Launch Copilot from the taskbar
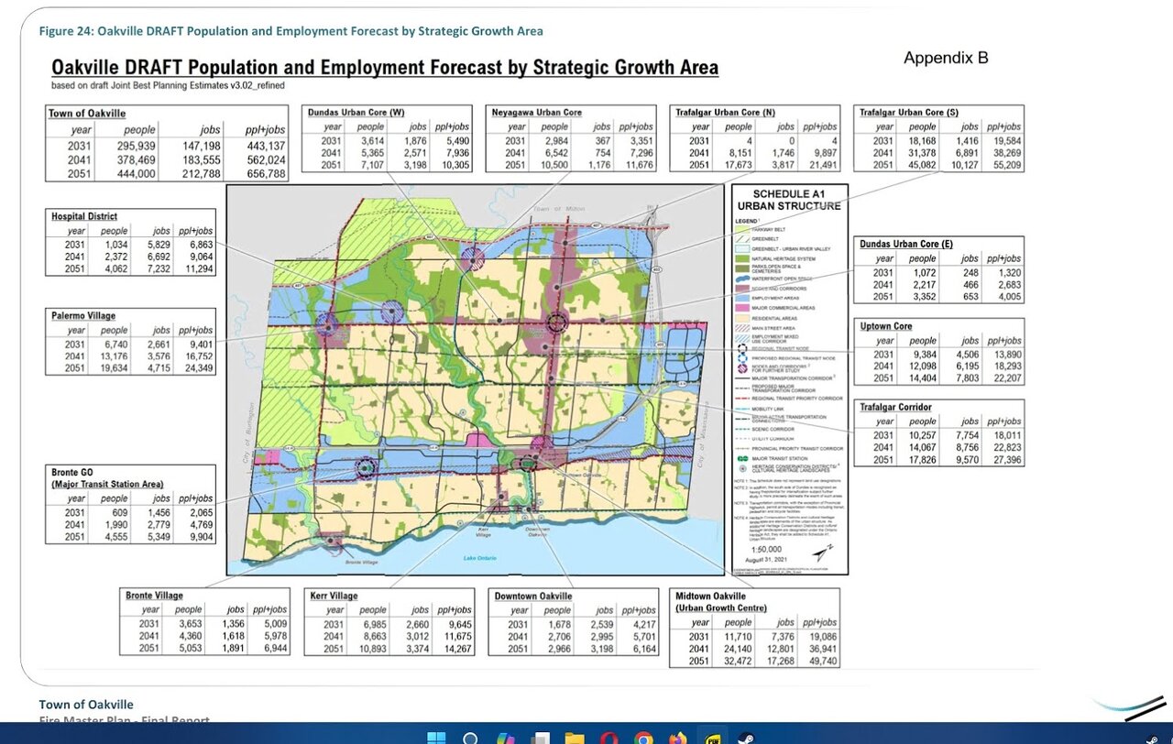 (506, 738)
